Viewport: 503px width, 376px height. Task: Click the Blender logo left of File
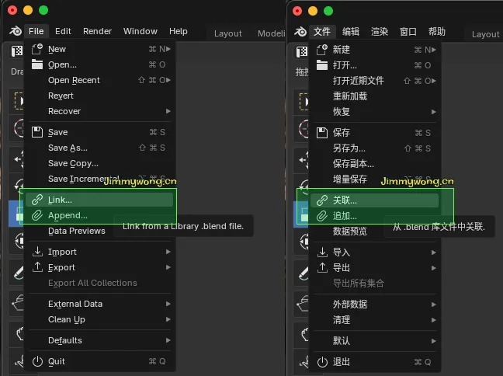(16, 31)
